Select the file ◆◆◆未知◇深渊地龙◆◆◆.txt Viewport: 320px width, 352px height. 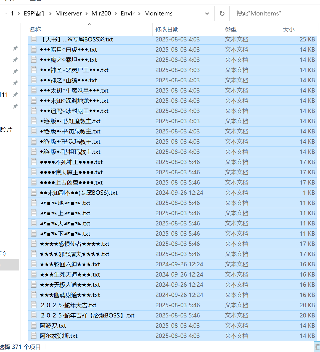[173, 101]
